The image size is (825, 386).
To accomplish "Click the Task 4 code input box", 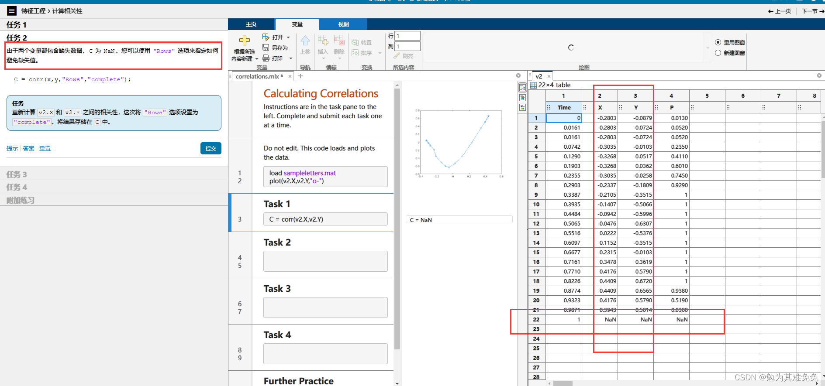I will click(325, 354).
